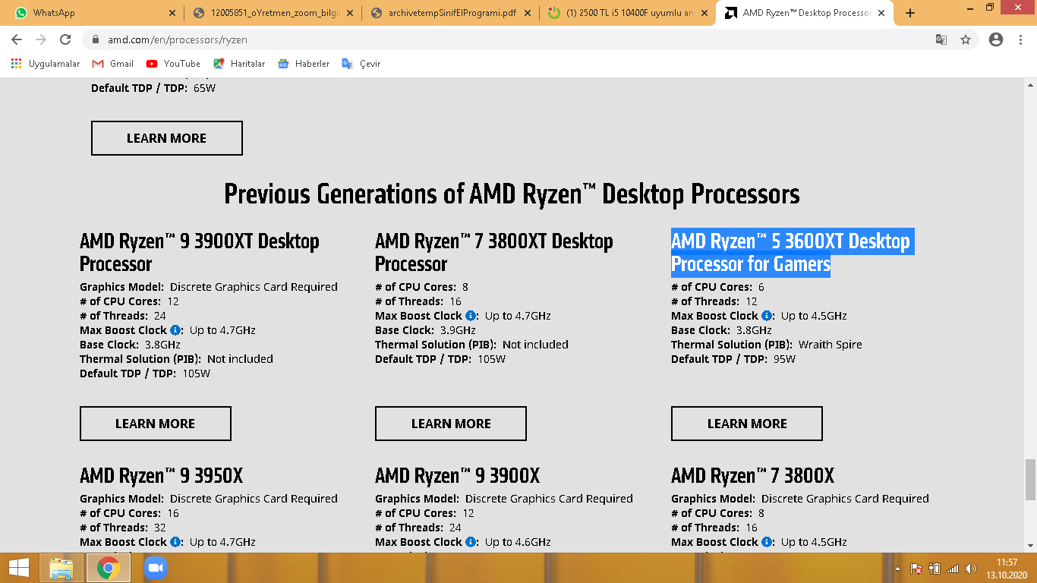Open the Gmail bookmark
Image resolution: width=1037 pixels, height=583 pixels.
click(x=112, y=64)
